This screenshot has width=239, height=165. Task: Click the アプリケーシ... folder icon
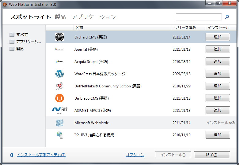coord(12,42)
